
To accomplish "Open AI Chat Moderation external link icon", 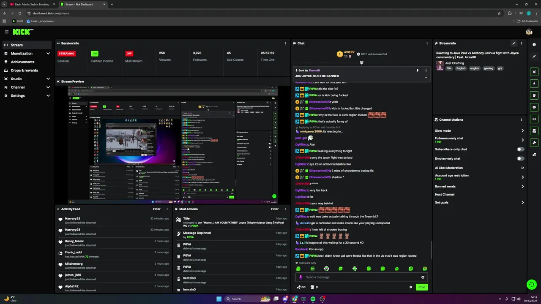I will coord(522,168).
